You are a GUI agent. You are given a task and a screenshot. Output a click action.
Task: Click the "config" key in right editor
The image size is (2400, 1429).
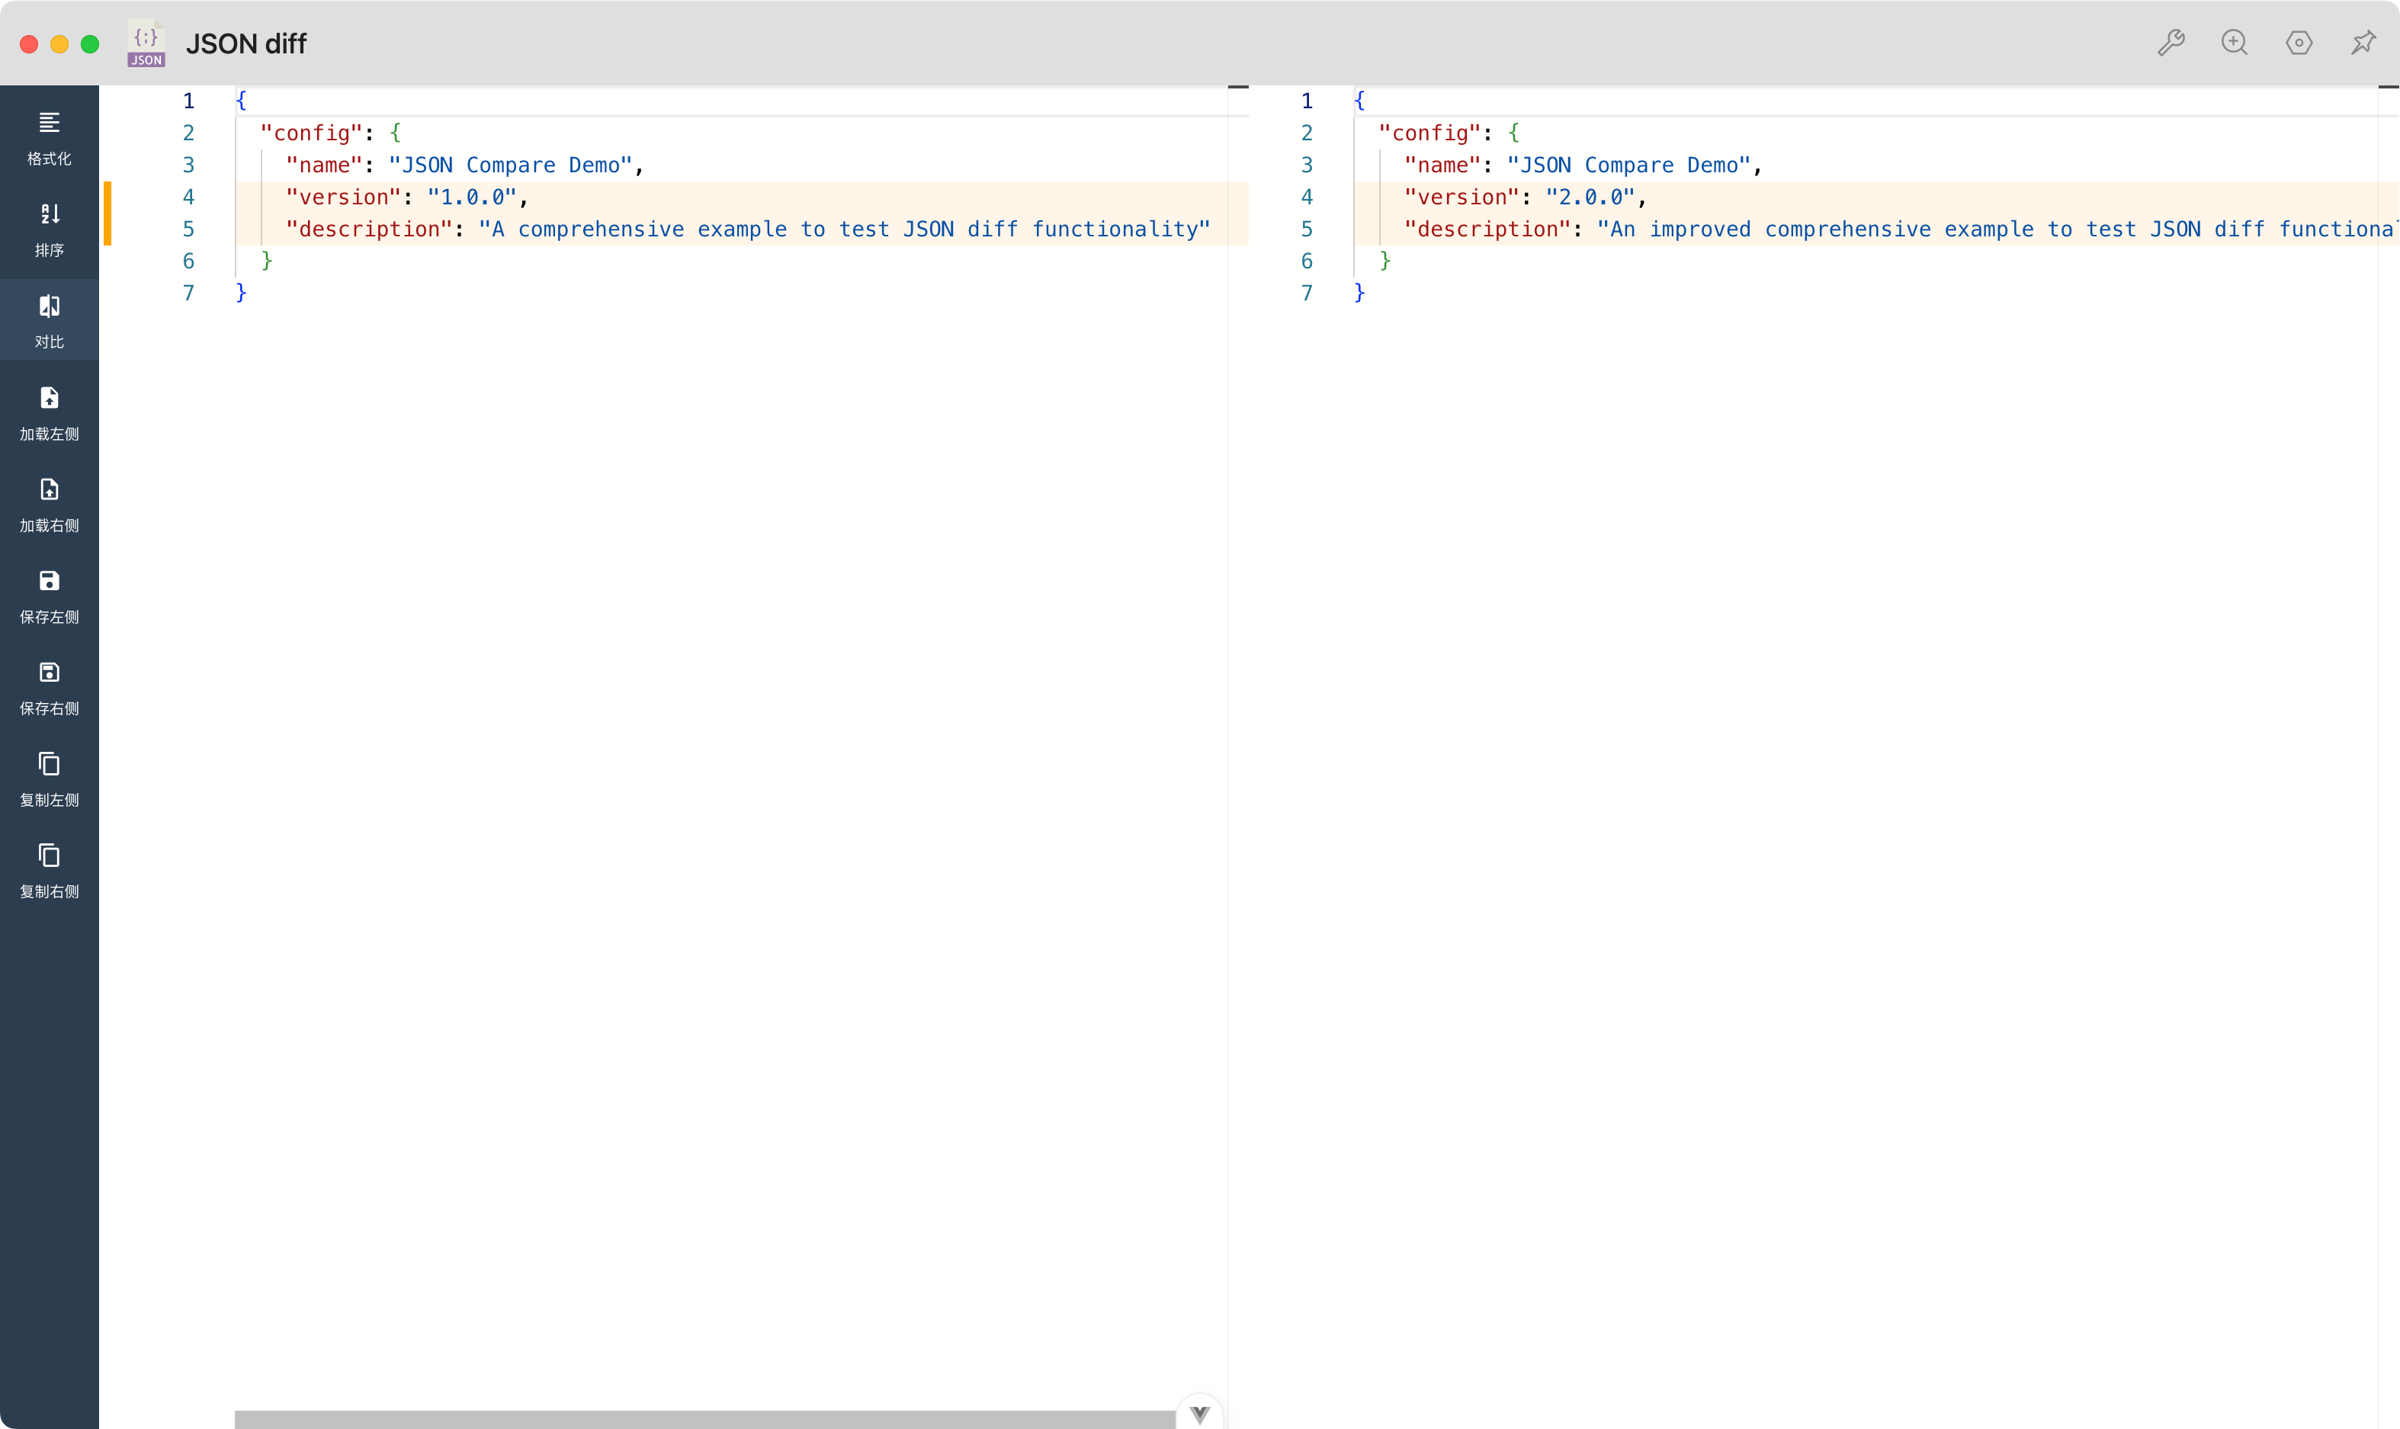tap(1429, 133)
